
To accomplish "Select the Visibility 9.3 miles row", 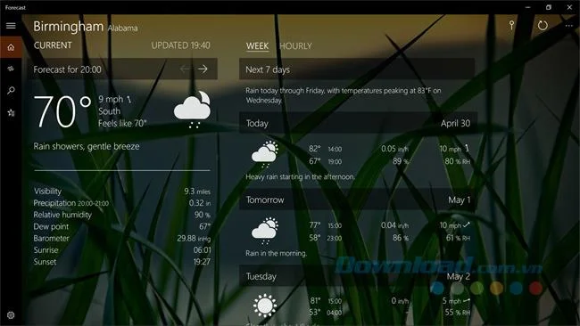I will click(122, 192).
